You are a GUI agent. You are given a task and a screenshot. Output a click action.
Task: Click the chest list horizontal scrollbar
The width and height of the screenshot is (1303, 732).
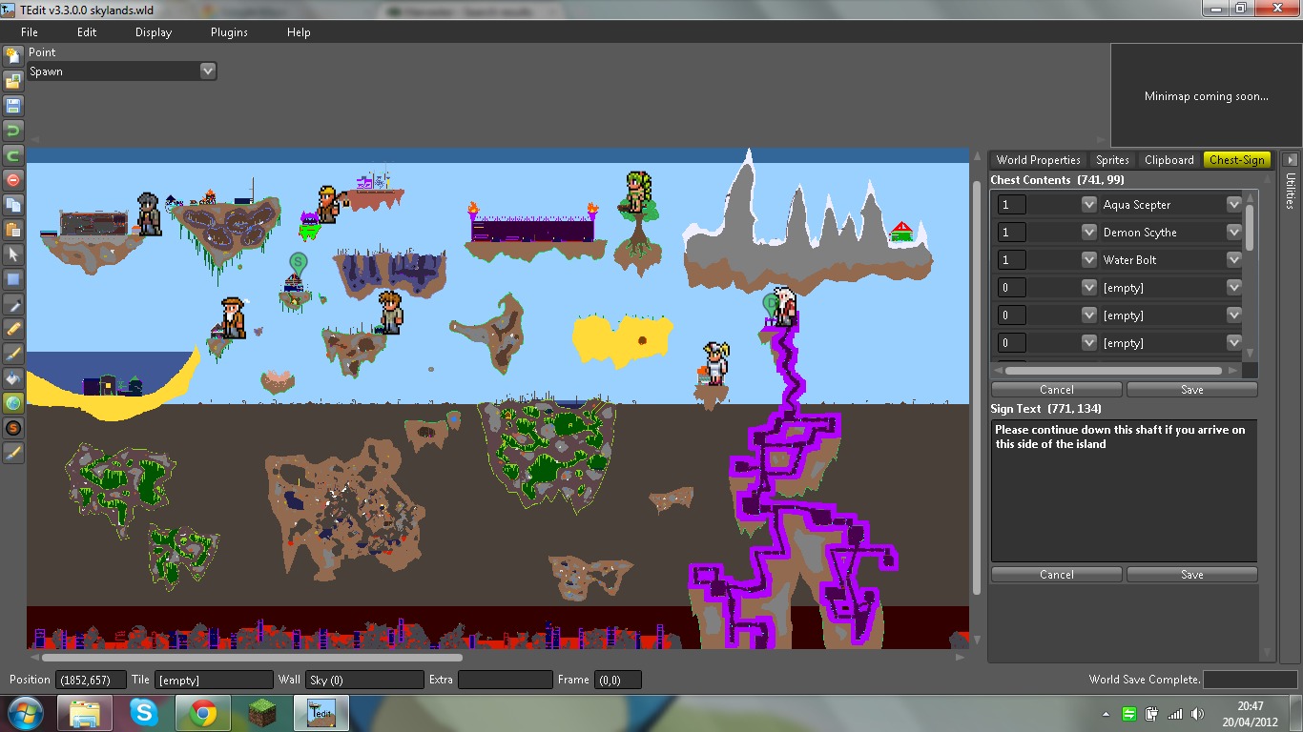point(1113,371)
